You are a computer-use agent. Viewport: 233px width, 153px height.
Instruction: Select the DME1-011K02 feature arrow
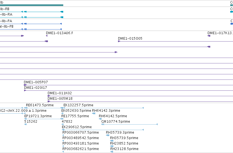coord(49,96)
